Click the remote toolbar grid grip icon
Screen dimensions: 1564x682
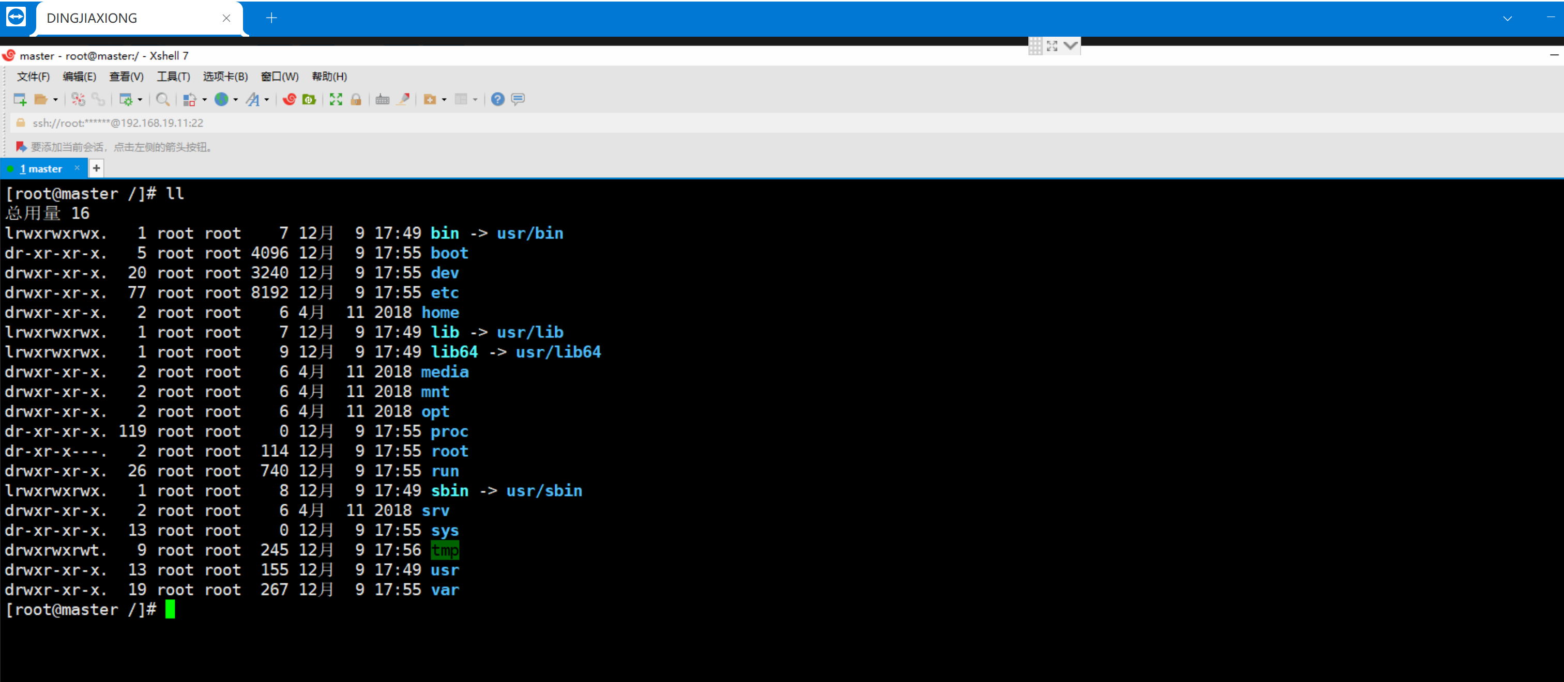tap(1035, 46)
